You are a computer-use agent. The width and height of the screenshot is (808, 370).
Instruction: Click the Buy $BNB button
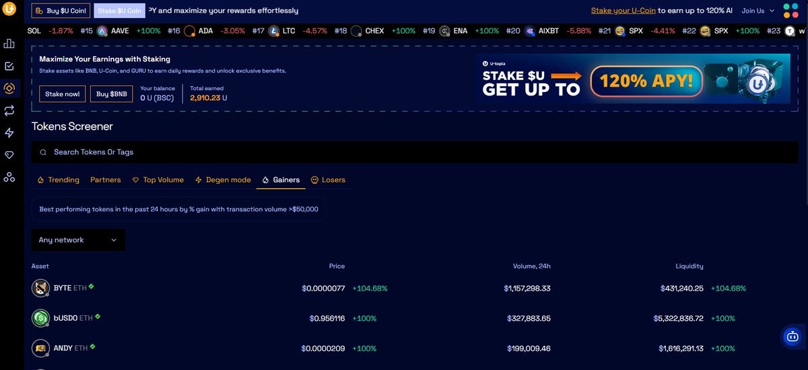(x=112, y=94)
